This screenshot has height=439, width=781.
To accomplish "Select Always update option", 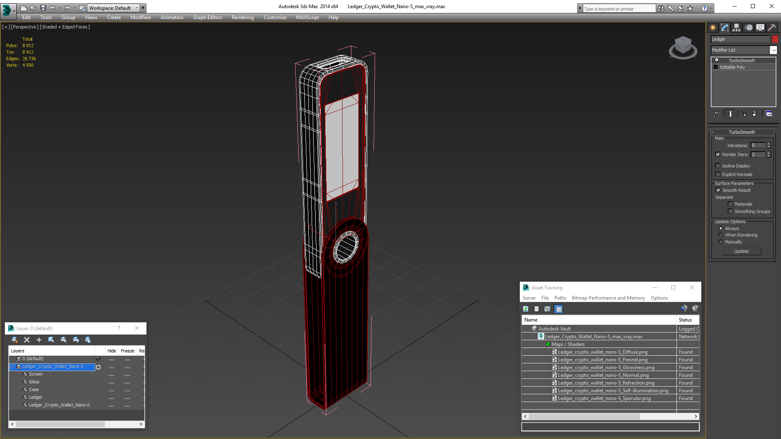I will pyautogui.click(x=720, y=228).
